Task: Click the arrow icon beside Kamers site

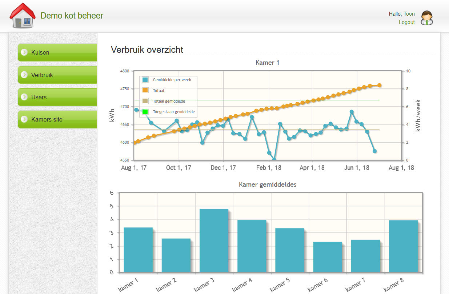Action: click(24, 119)
